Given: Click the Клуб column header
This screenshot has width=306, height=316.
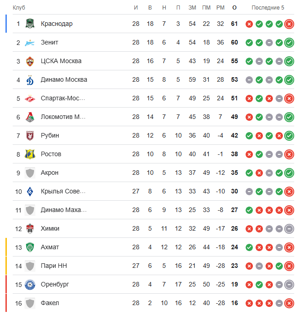Looking at the screenshot, I should coord(19,8).
